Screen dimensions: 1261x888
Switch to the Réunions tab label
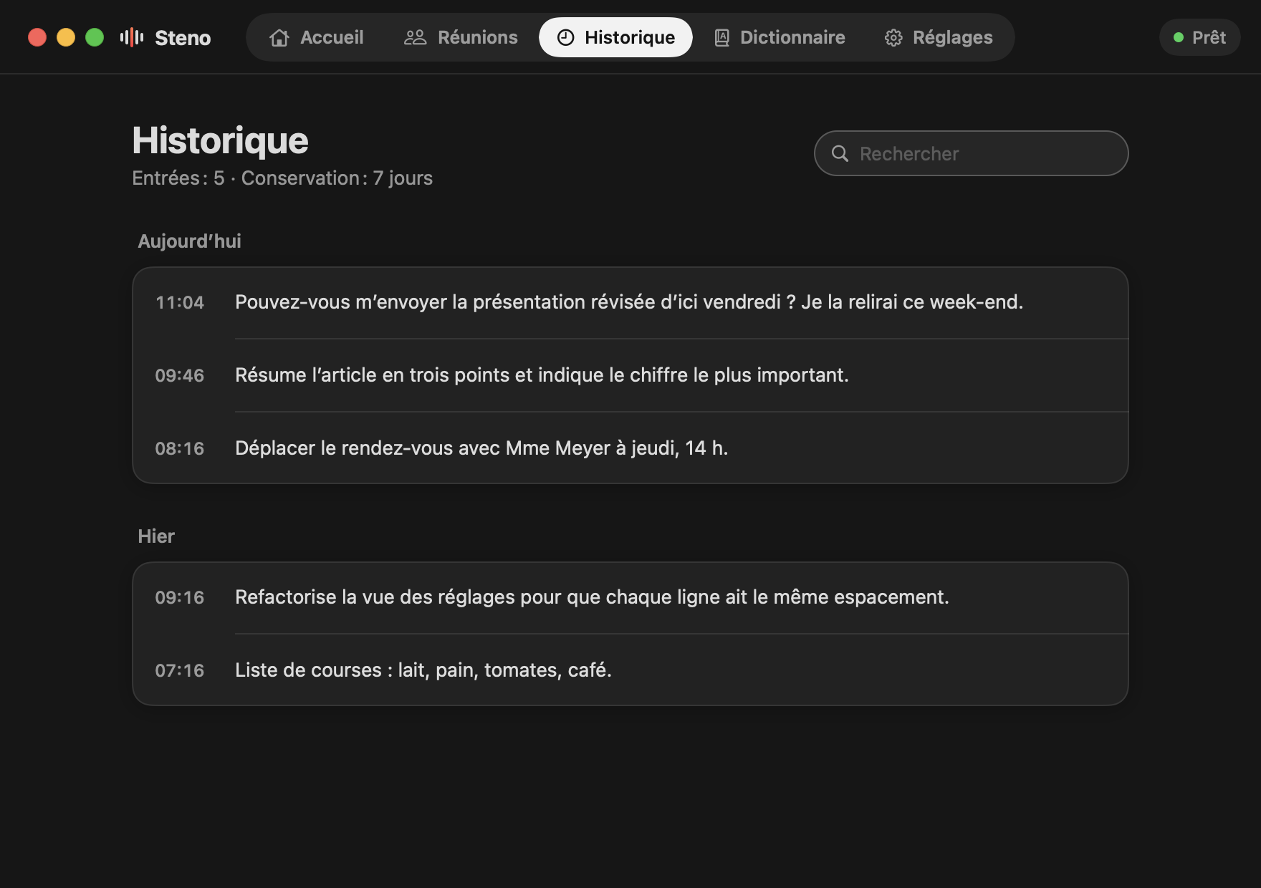478,37
